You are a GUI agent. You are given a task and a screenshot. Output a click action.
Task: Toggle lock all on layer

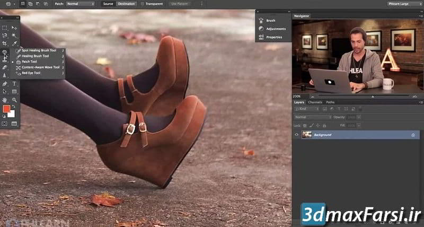point(324,126)
